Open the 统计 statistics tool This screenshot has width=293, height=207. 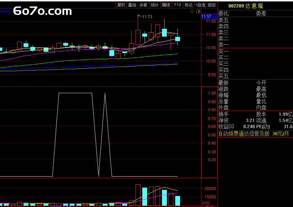pos(155,5)
